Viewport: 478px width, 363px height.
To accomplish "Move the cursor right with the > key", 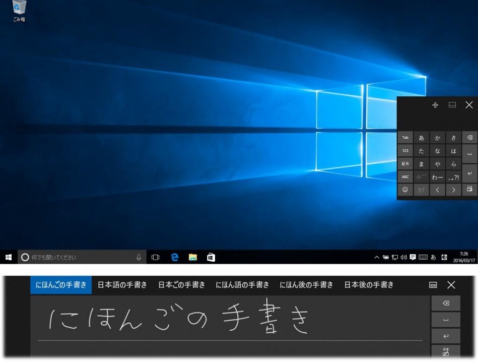I will pyautogui.click(x=453, y=190).
